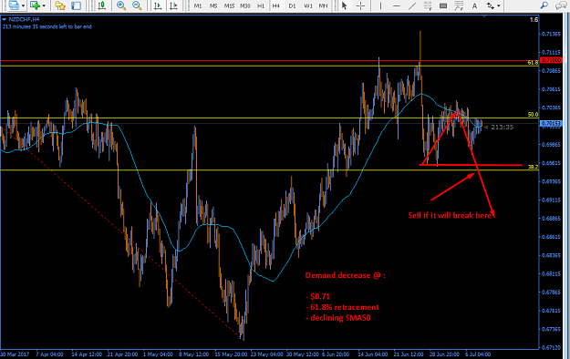Screen dimensions: 570x359
Task: Toggle chart auto scroll icon
Action: pyautogui.click(x=158, y=5)
